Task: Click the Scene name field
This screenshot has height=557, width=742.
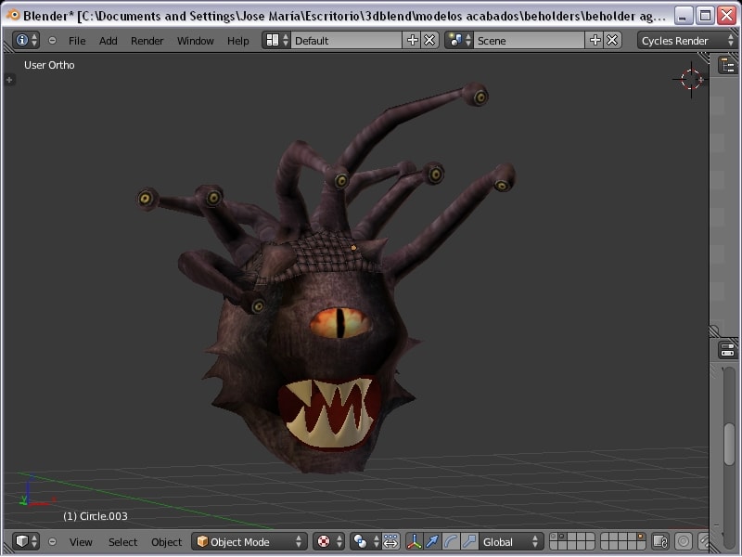Action: [529, 40]
